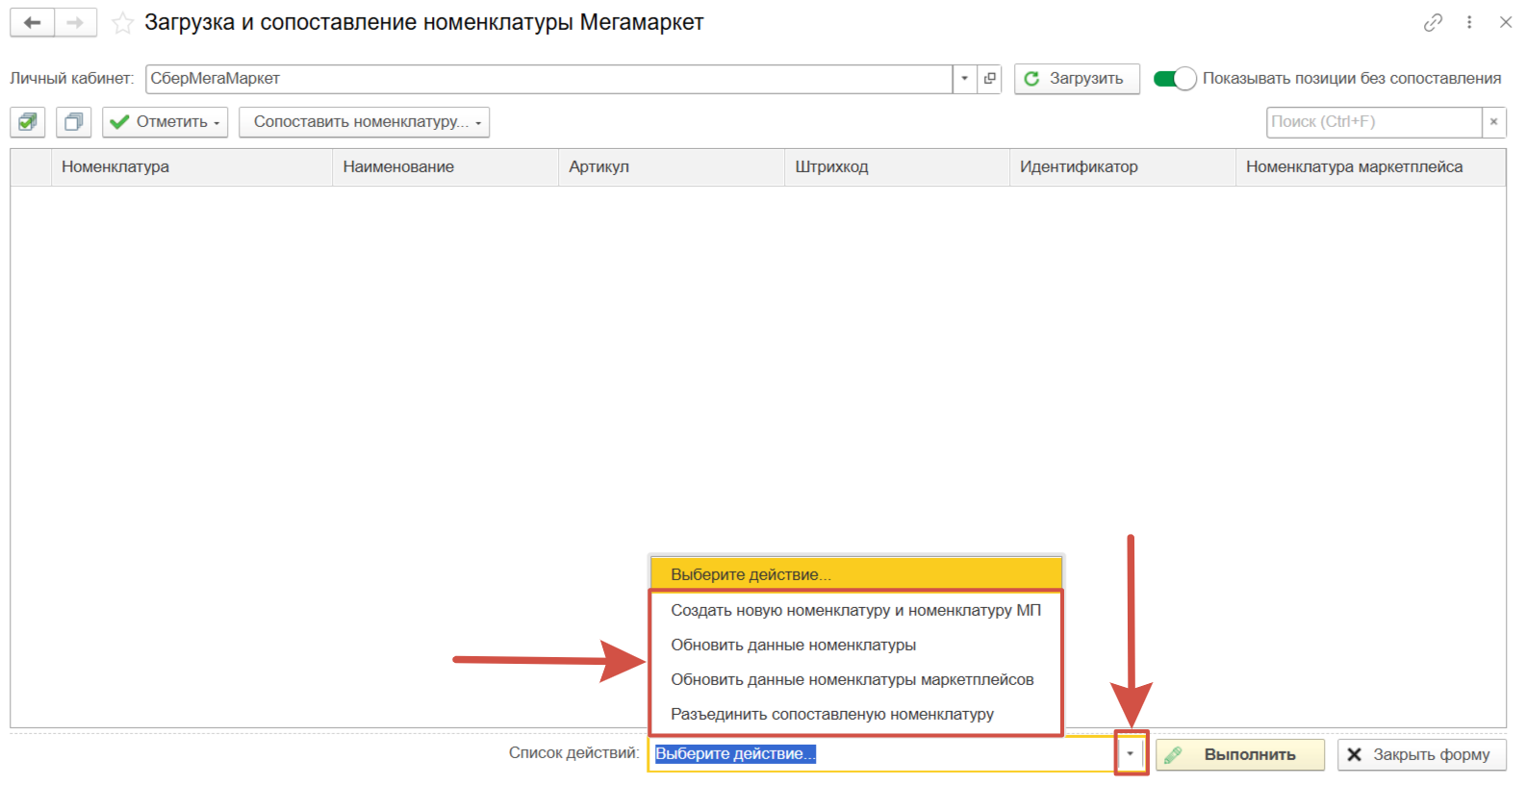
Task: Clear the search field with X
Action: click(1493, 122)
